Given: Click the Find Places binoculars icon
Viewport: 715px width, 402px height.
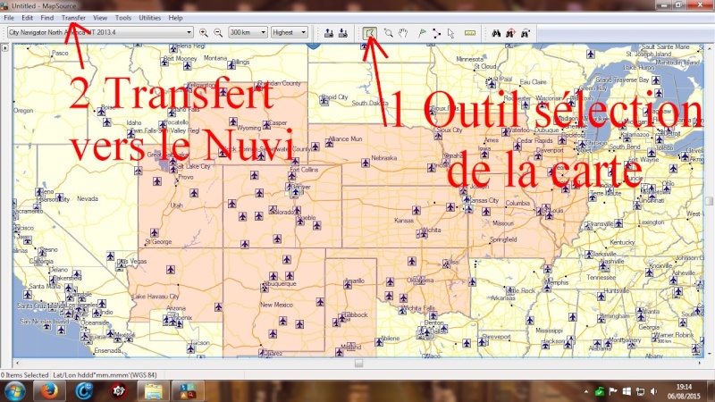Looking at the screenshot, I should point(496,33).
